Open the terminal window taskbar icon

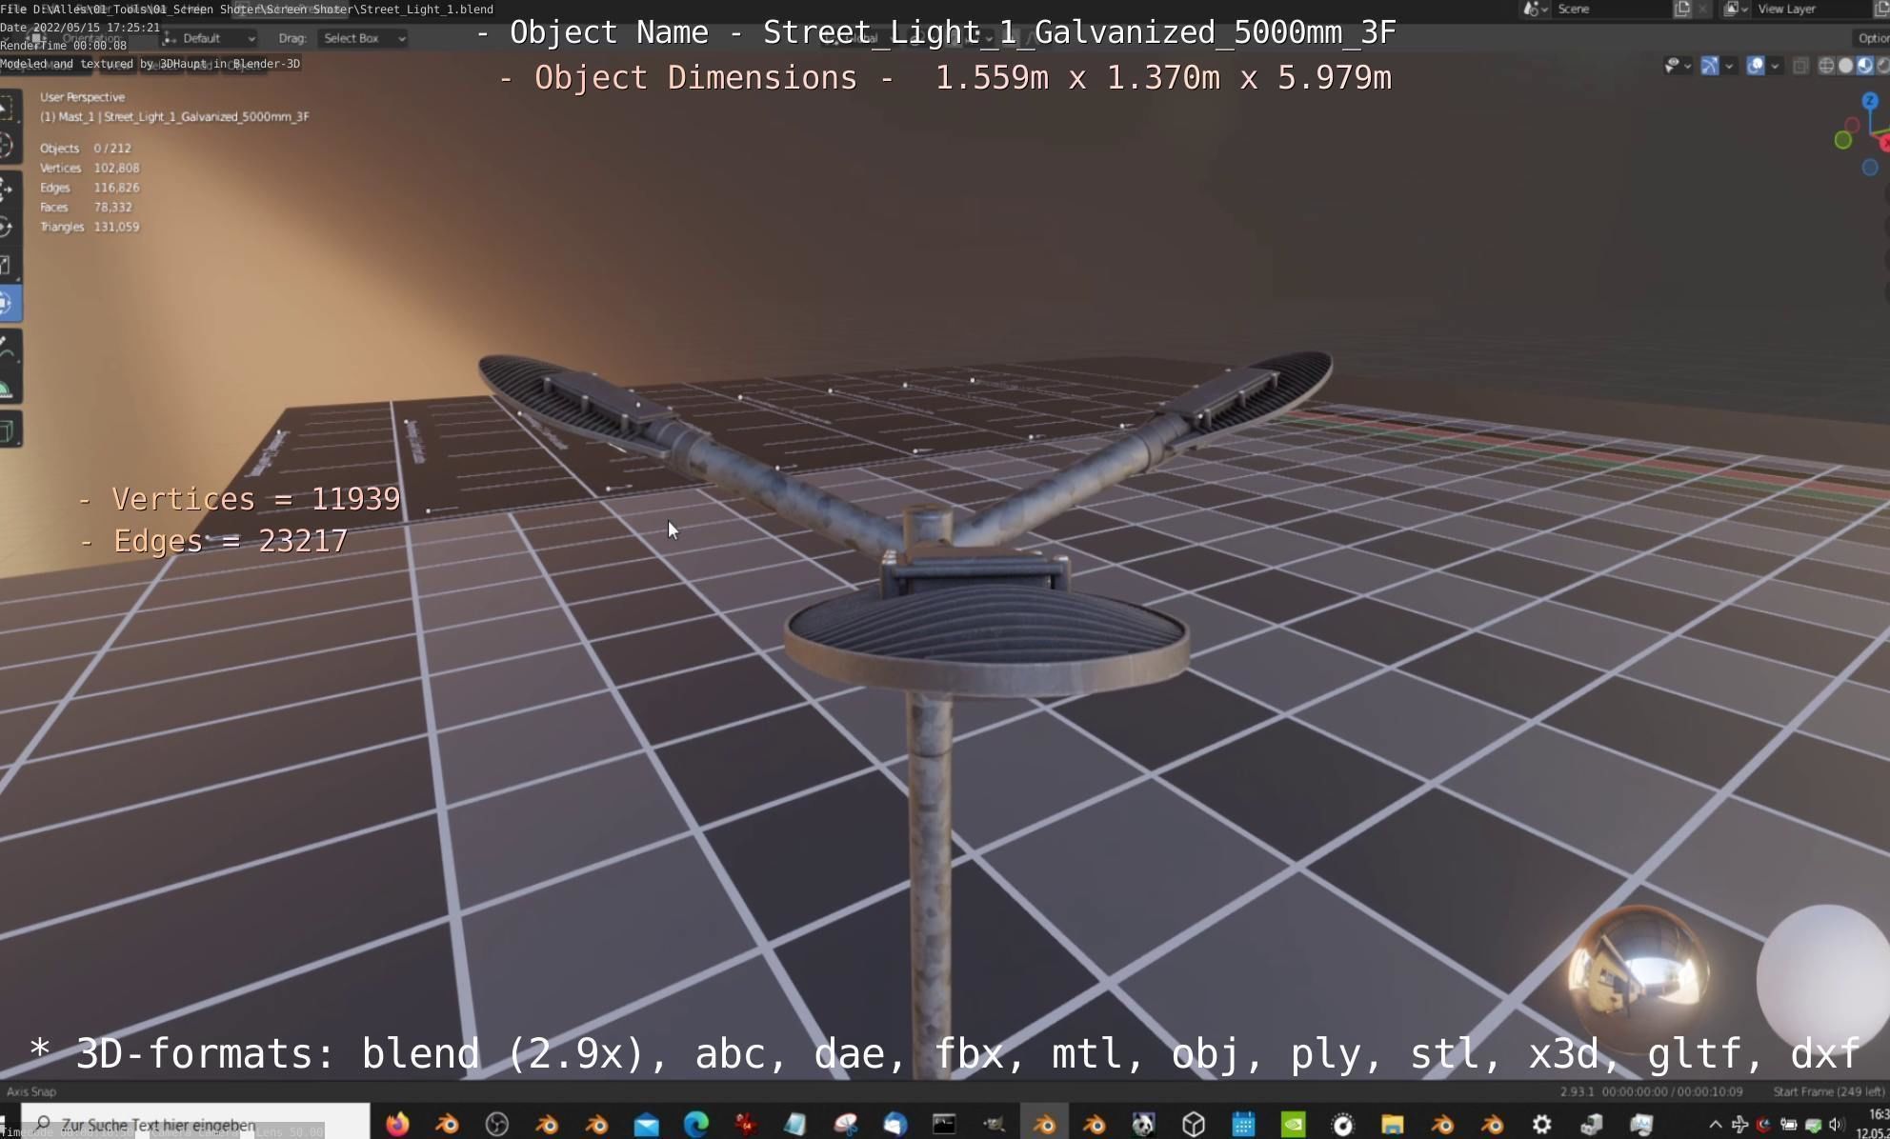click(x=944, y=1125)
